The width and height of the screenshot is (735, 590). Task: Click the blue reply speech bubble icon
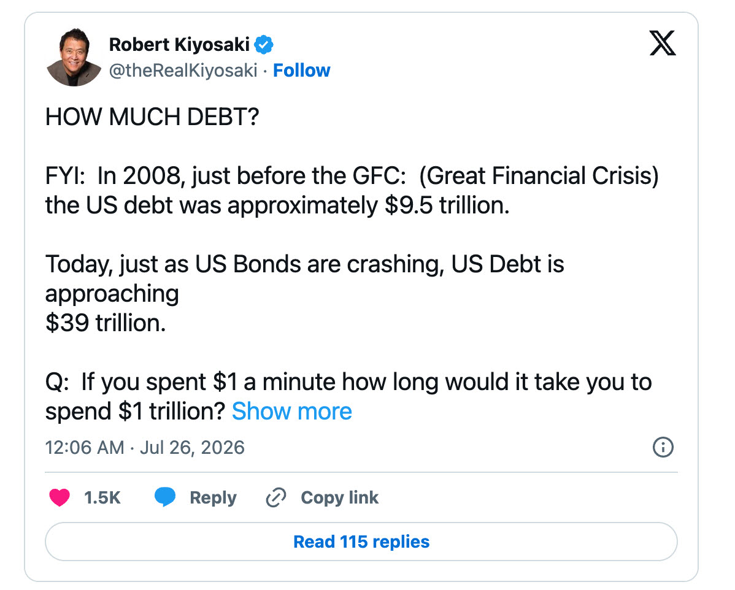click(165, 497)
